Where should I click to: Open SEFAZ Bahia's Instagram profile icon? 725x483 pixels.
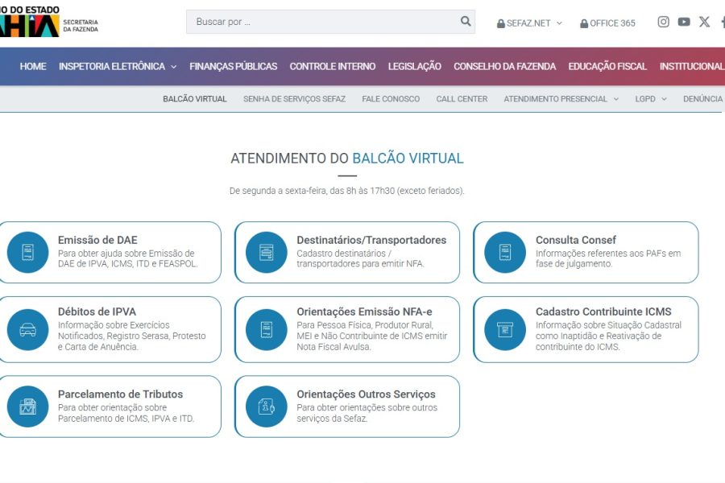662,22
